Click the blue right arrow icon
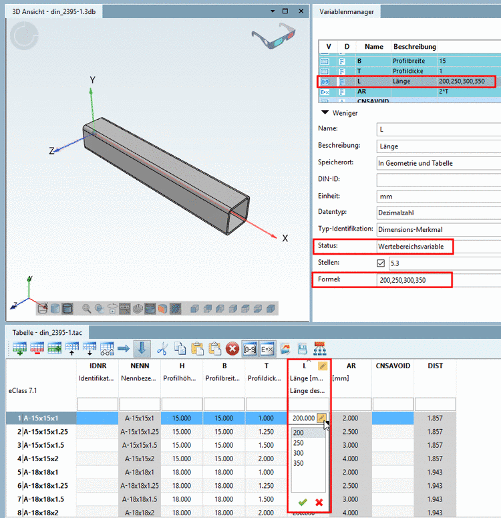Image resolution: width=501 pixels, height=518 pixels. pos(124,349)
